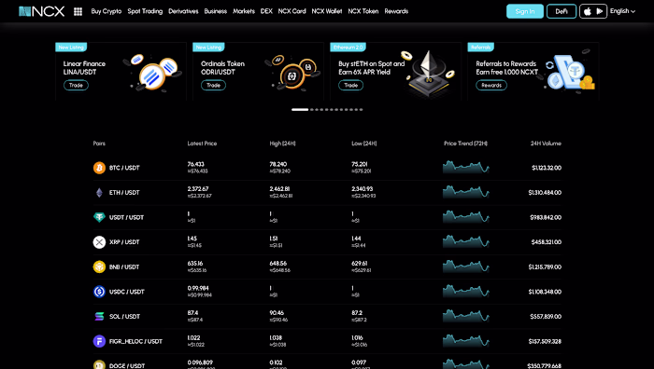
Task: Click the Sign In button
Action: pyautogui.click(x=525, y=11)
